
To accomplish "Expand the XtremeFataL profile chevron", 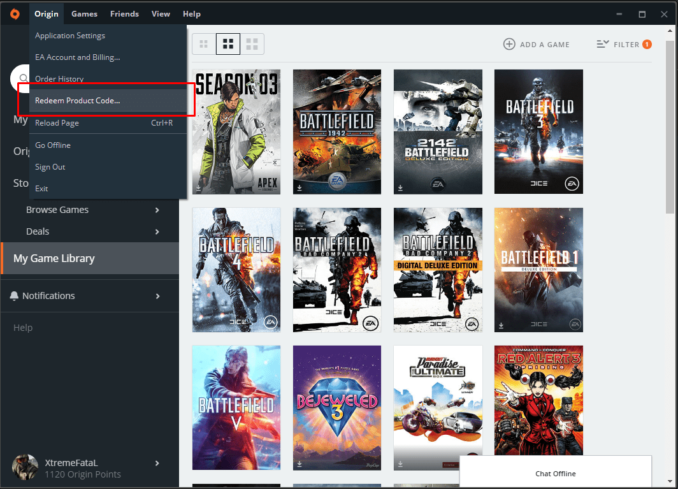I will pos(157,463).
